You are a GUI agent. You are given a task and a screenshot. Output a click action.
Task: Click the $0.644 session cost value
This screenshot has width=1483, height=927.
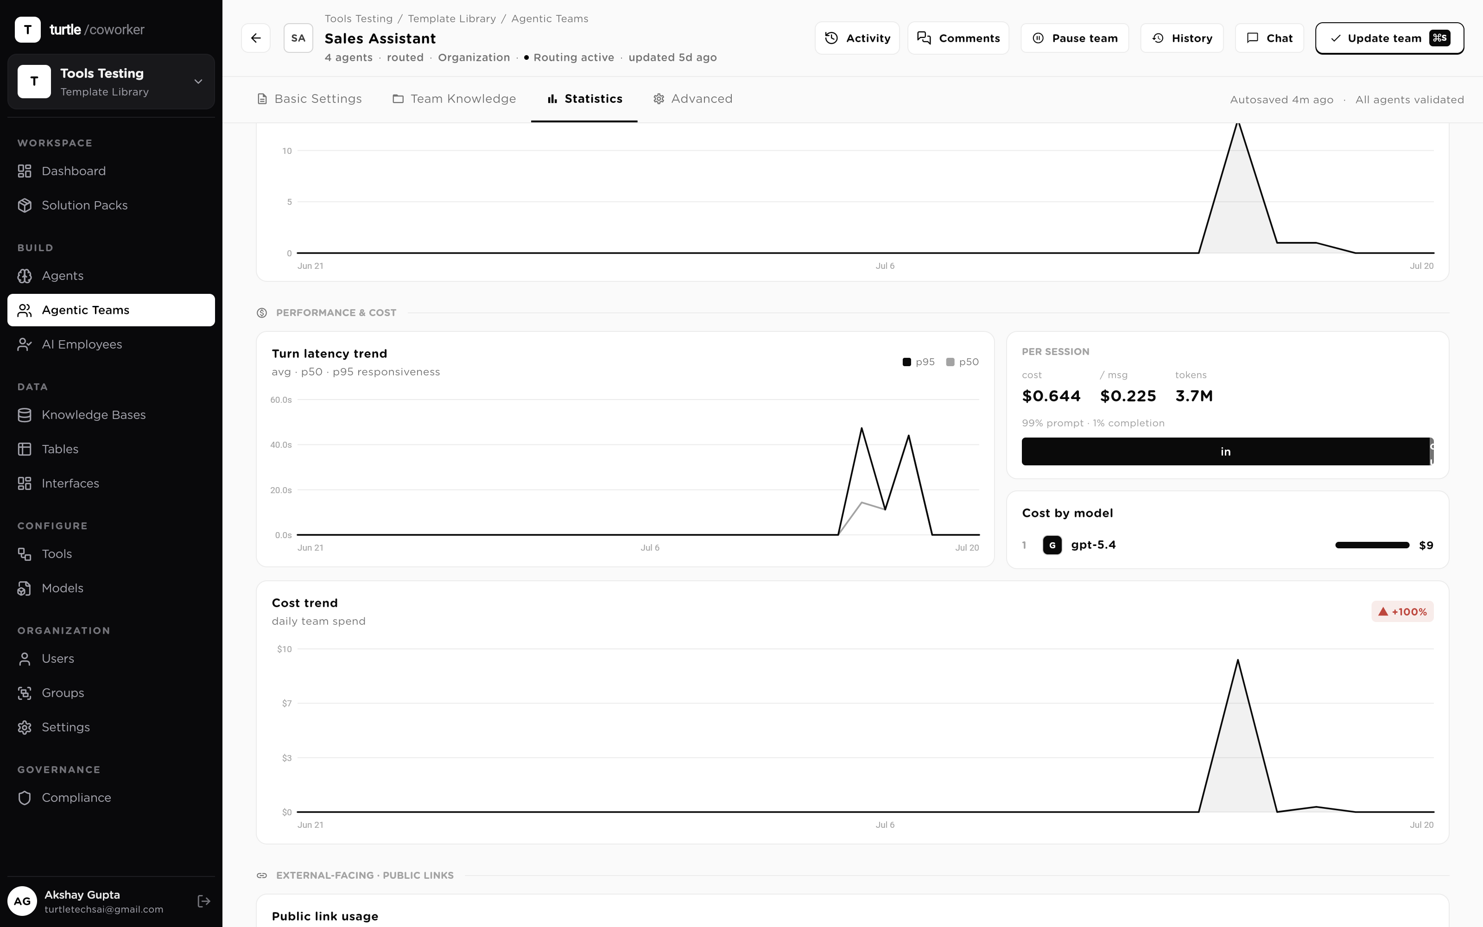(1052, 396)
